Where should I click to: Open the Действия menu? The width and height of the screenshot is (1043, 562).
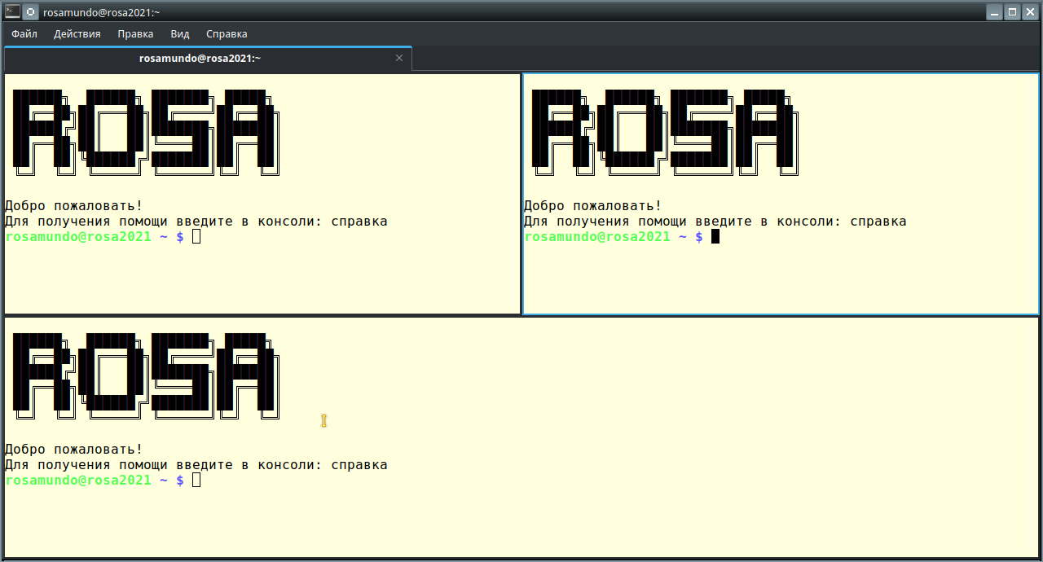(77, 34)
